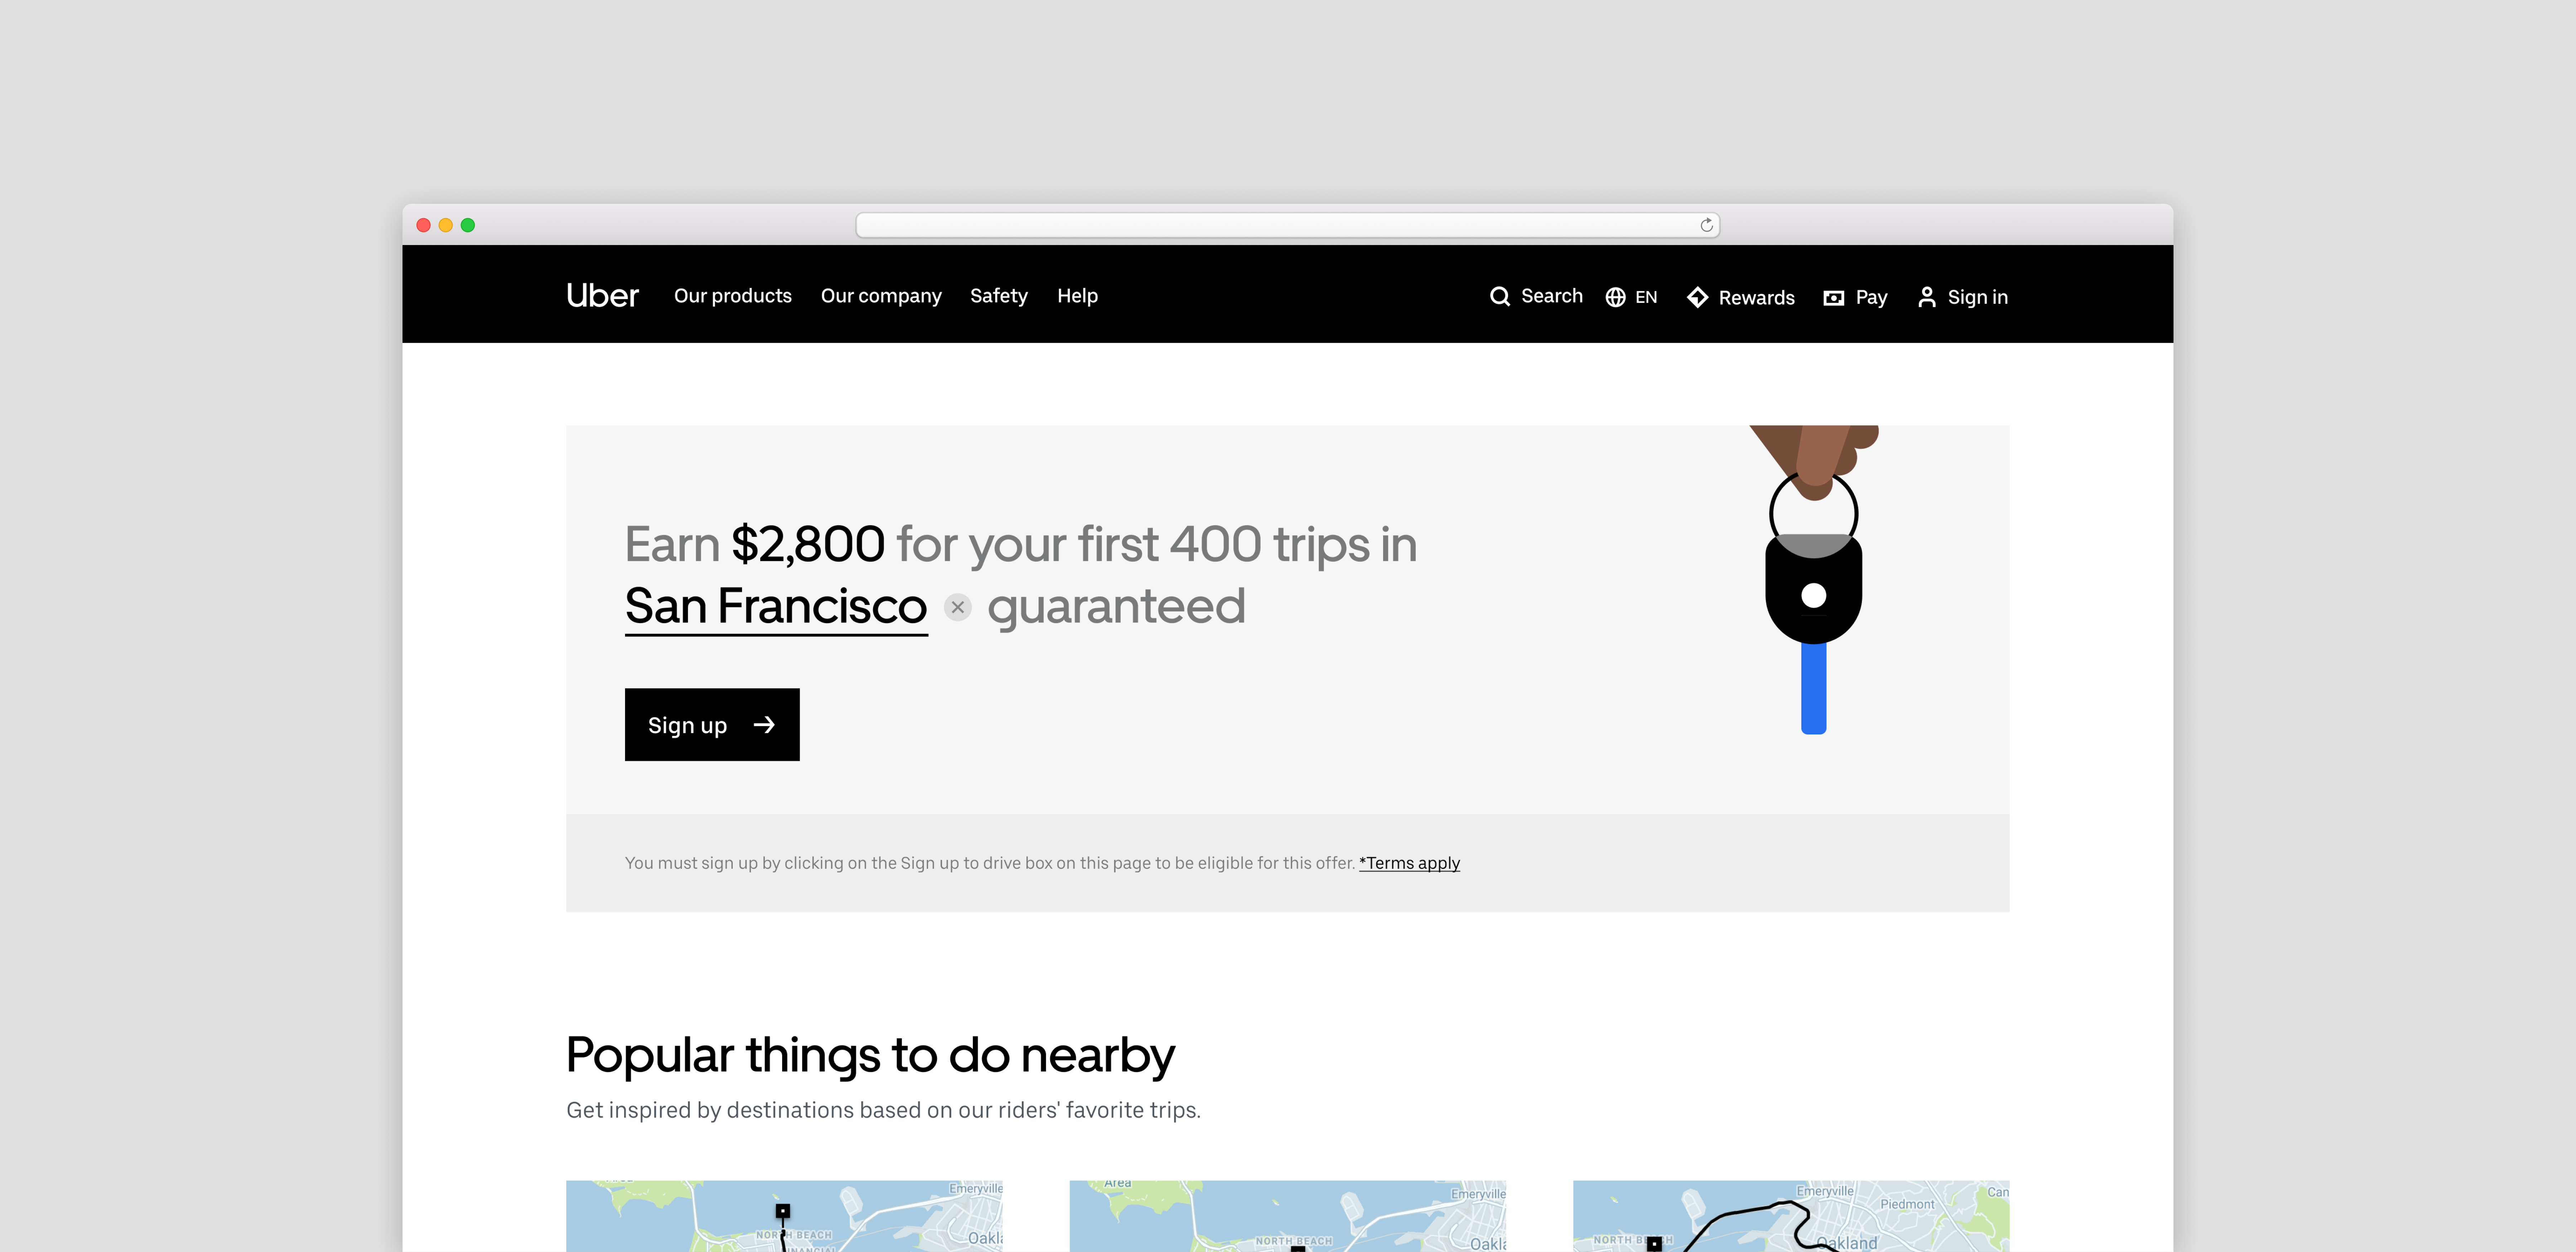
Task: Open the Our products menu
Action: (x=732, y=296)
